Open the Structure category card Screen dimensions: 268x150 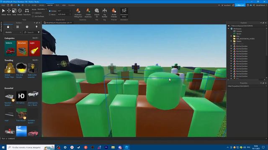22,48
